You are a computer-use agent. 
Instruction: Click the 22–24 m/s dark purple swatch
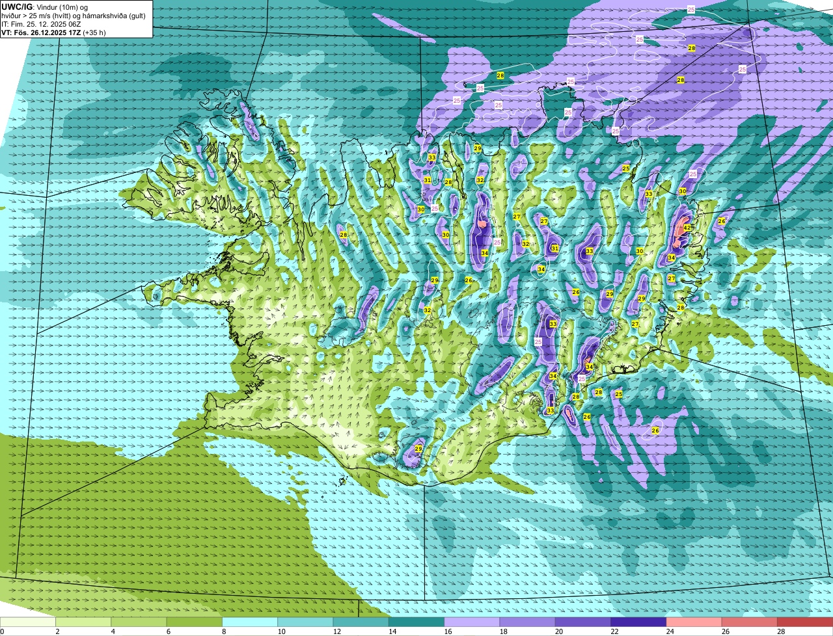coord(638,622)
